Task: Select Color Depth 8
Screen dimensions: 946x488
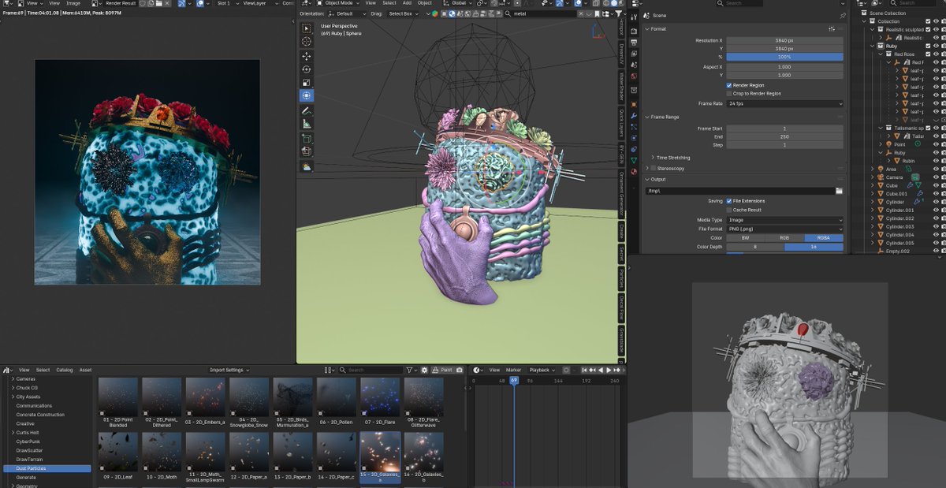Action: tap(755, 247)
